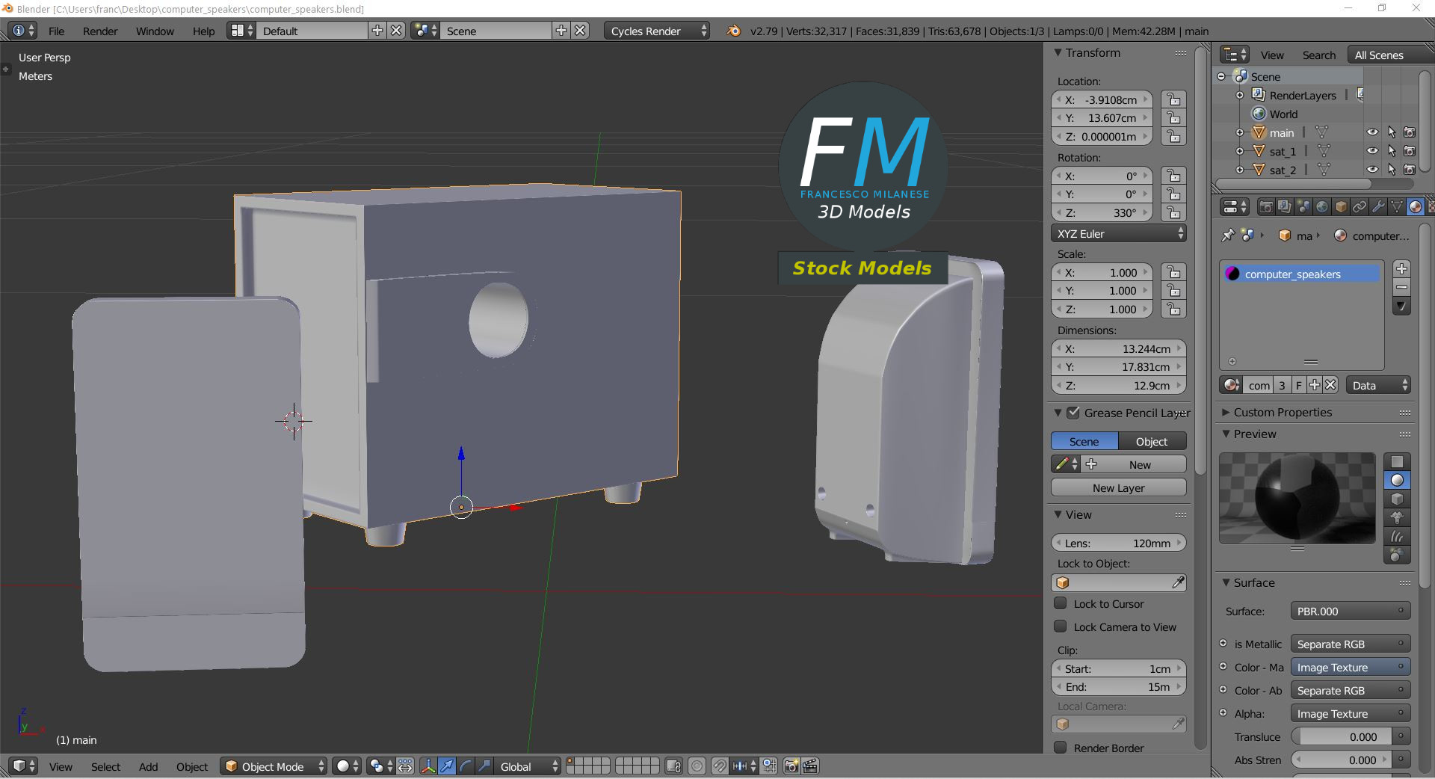The image size is (1435, 779).
Task: Open the 3D view Select menu
Action: [105, 766]
